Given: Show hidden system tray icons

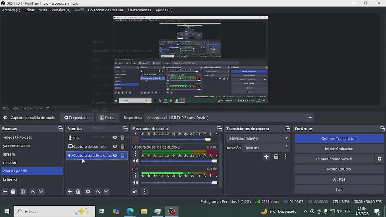Looking at the screenshot, I should [x=305, y=212].
